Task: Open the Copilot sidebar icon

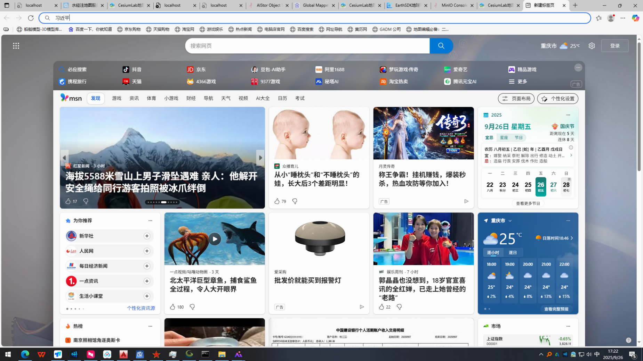Action: pyautogui.click(x=635, y=18)
